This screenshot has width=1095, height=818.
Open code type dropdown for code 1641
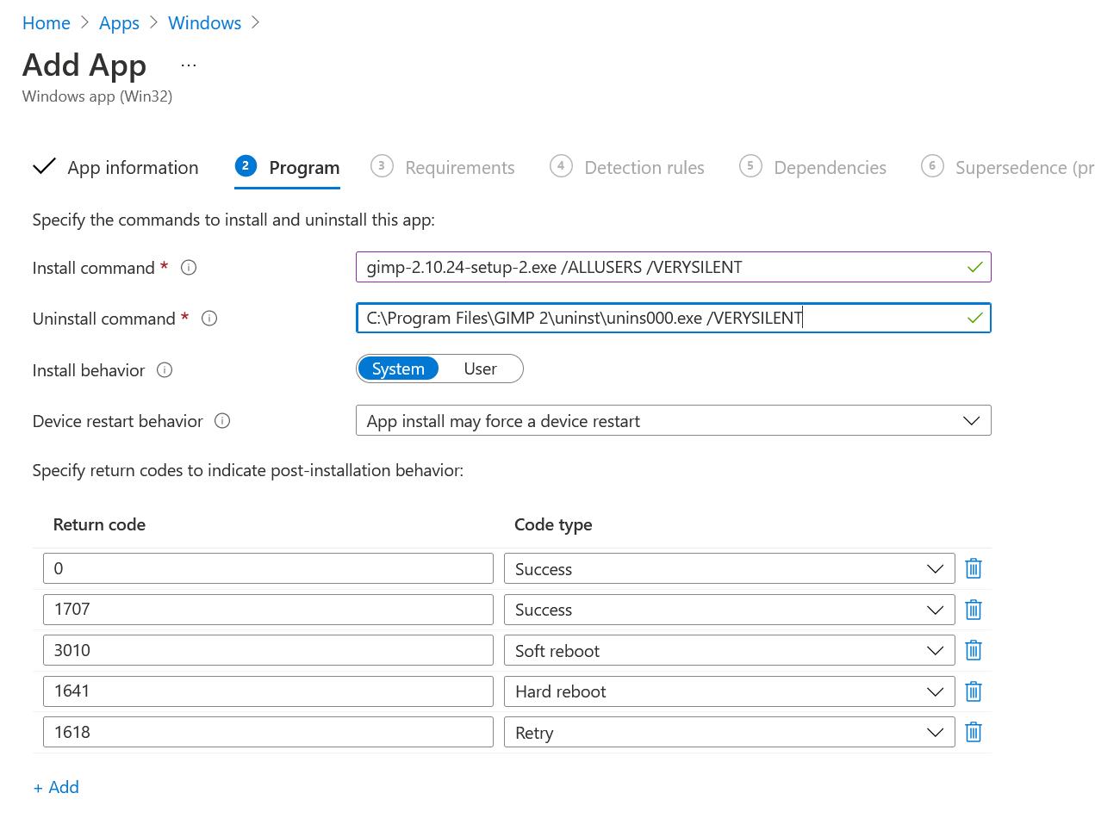[729, 691]
